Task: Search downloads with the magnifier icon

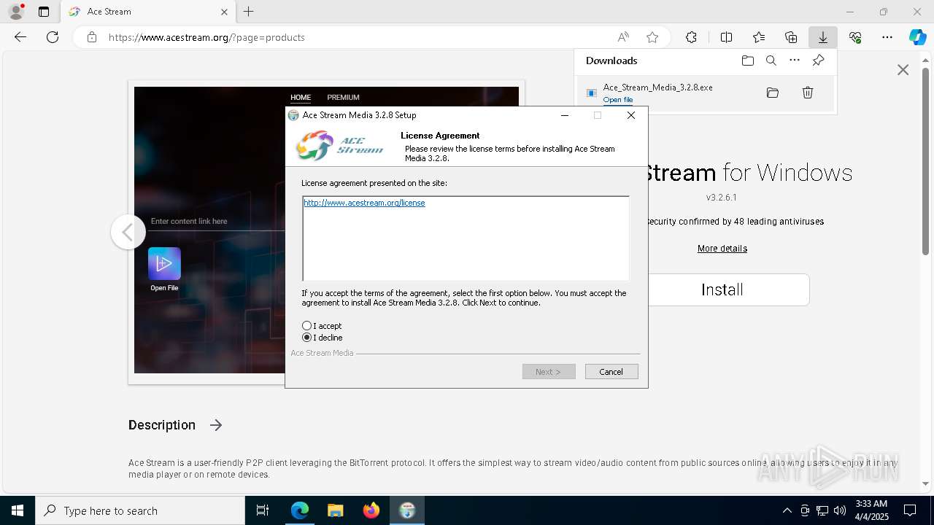Action: (771, 61)
